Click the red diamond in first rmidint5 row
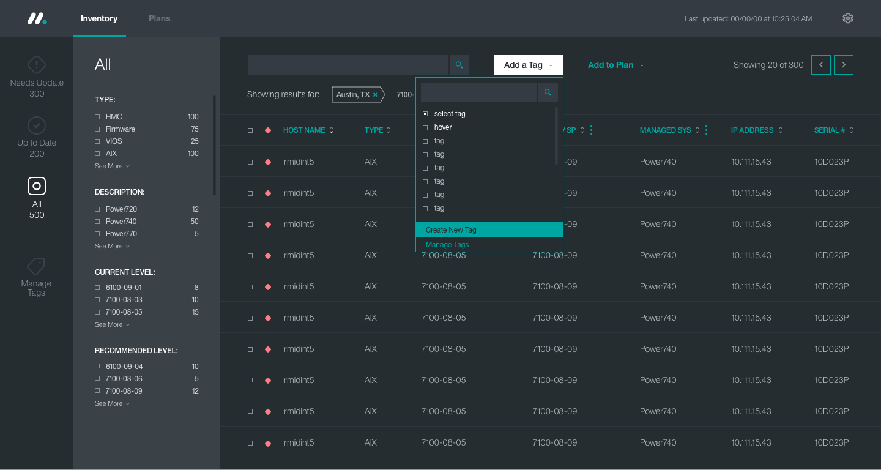The height and width of the screenshot is (470, 881). (x=268, y=162)
